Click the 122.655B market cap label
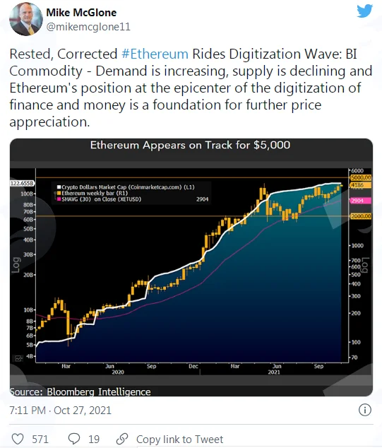This screenshot has height=448, width=382. (x=22, y=183)
